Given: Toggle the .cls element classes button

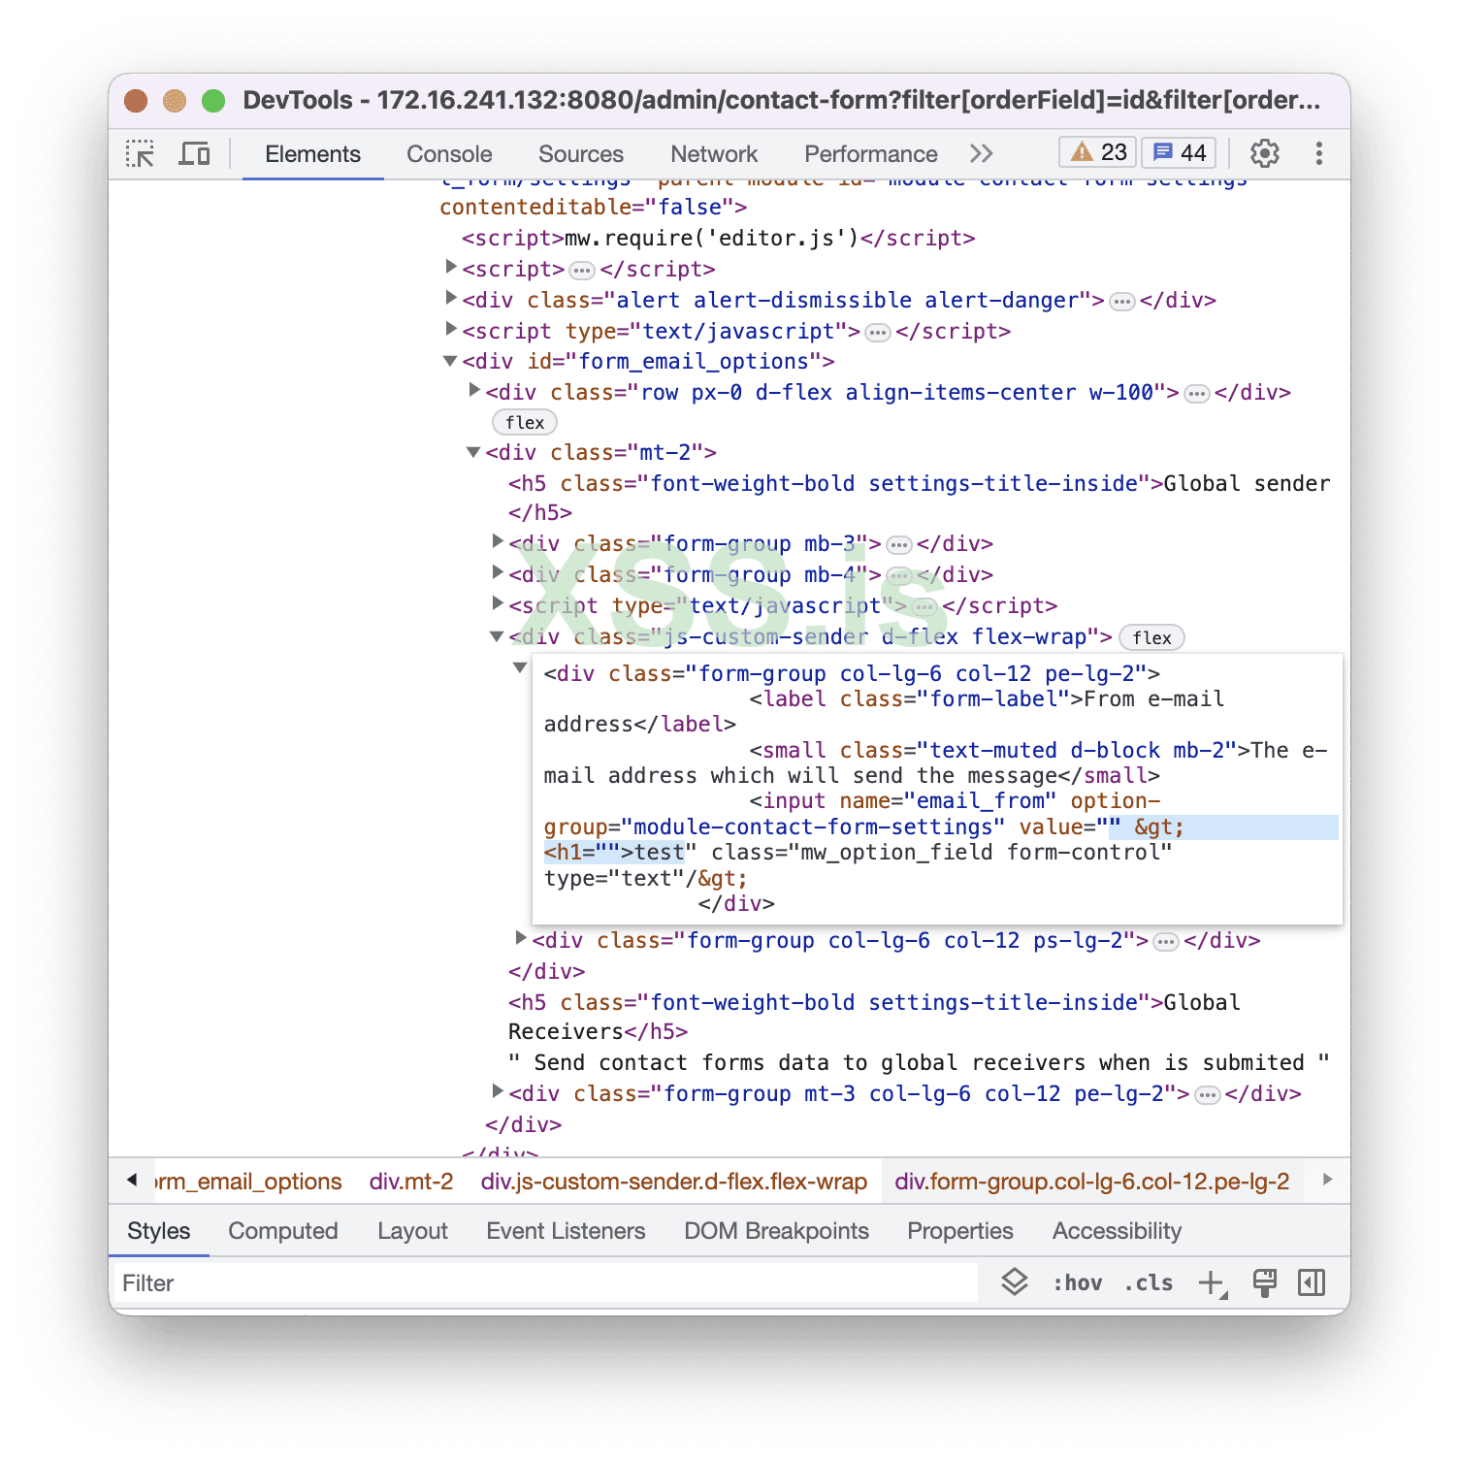Looking at the screenshot, I should pyautogui.click(x=1149, y=1282).
